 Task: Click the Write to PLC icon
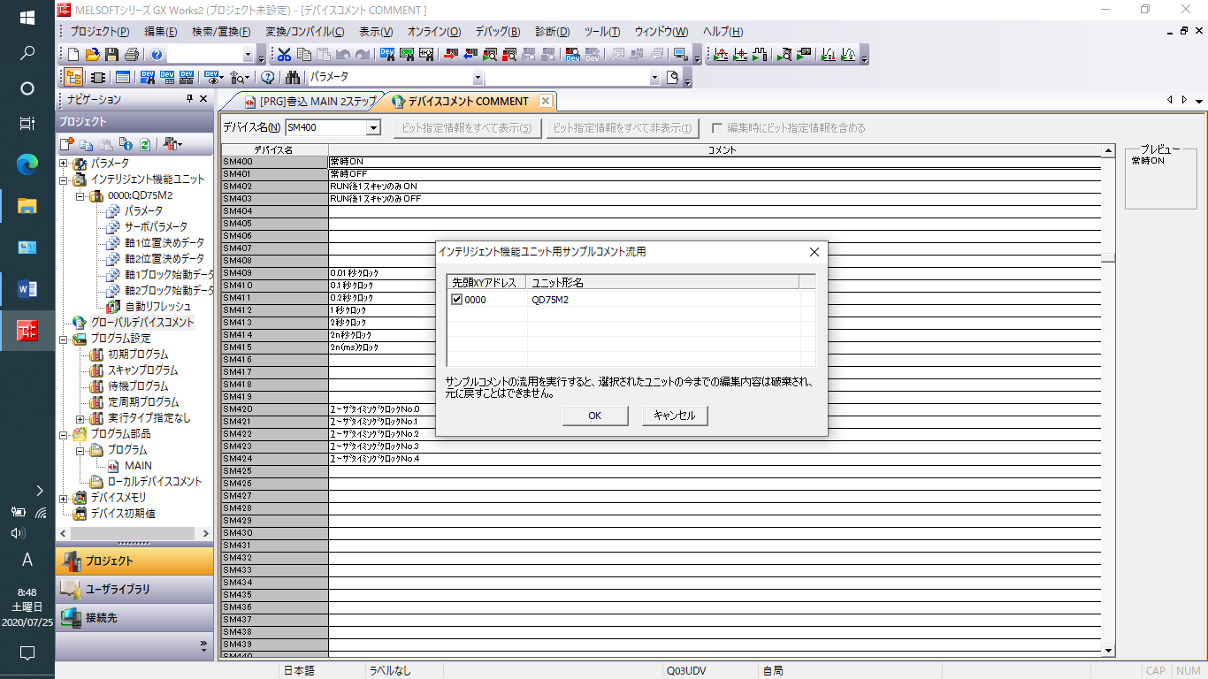450,54
